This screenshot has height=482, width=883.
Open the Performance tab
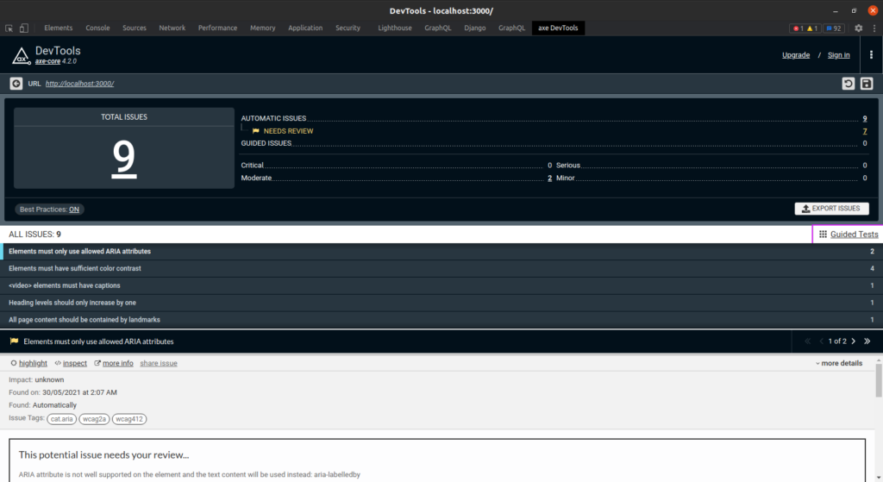(217, 28)
